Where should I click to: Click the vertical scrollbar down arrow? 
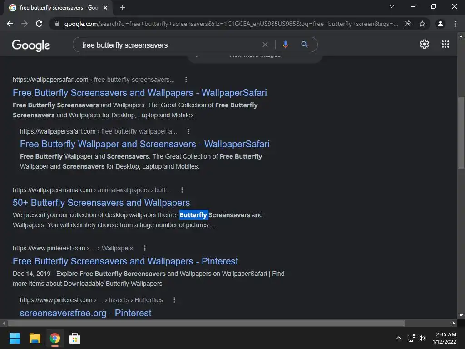pyautogui.click(x=461, y=315)
